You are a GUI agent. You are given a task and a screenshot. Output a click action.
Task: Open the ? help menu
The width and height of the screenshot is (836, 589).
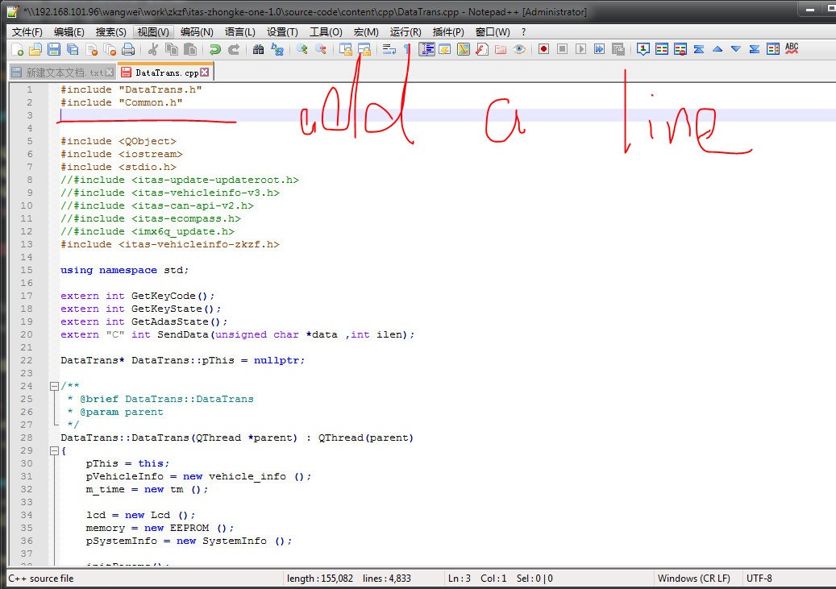tap(523, 32)
